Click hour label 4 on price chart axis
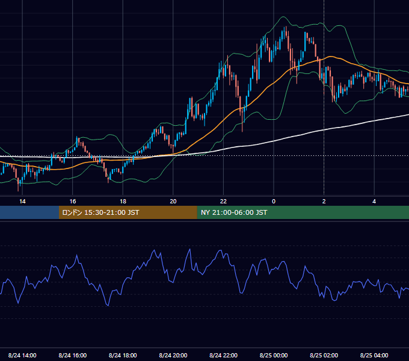This screenshot has width=409, height=361. [x=374, y=201]
